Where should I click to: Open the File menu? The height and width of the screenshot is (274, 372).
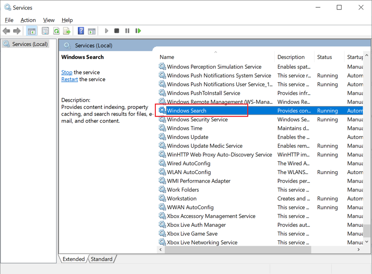pyautogui.click(x=9, y=20)
